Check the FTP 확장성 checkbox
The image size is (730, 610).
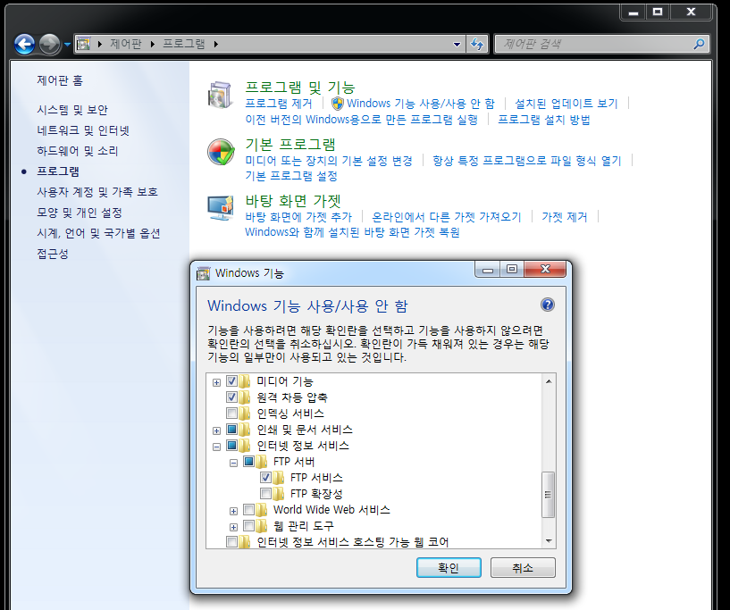coord(265,493)
